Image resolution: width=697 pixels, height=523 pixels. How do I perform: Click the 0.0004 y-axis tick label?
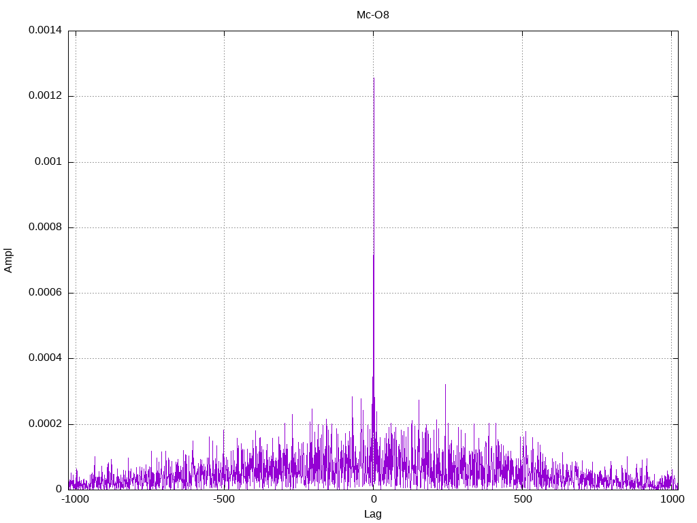click(x=46, y=358)
